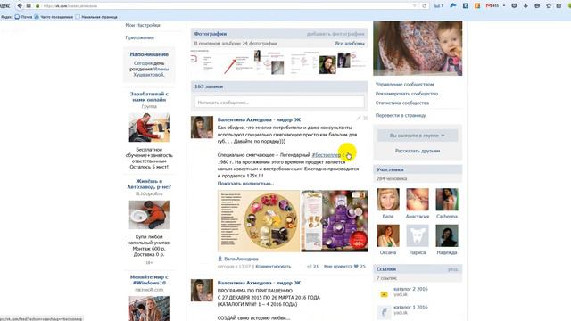
Task: Reload the page with the refresh icon
Action: [x=424, y=6]
